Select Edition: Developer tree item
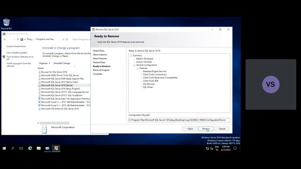Image resolution: width=301 pixels, height=169 pixels. coord(145,59)
